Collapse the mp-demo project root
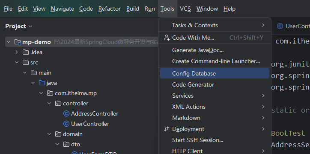 tap(9, 42)
